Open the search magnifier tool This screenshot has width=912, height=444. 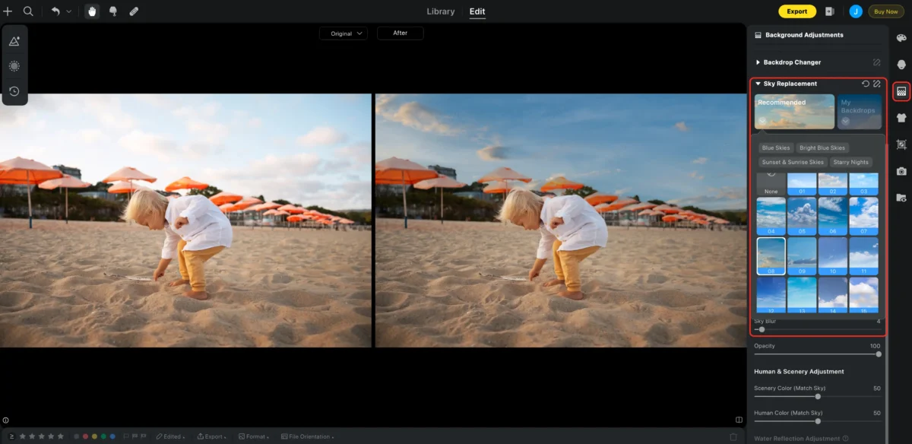(28, 11)
